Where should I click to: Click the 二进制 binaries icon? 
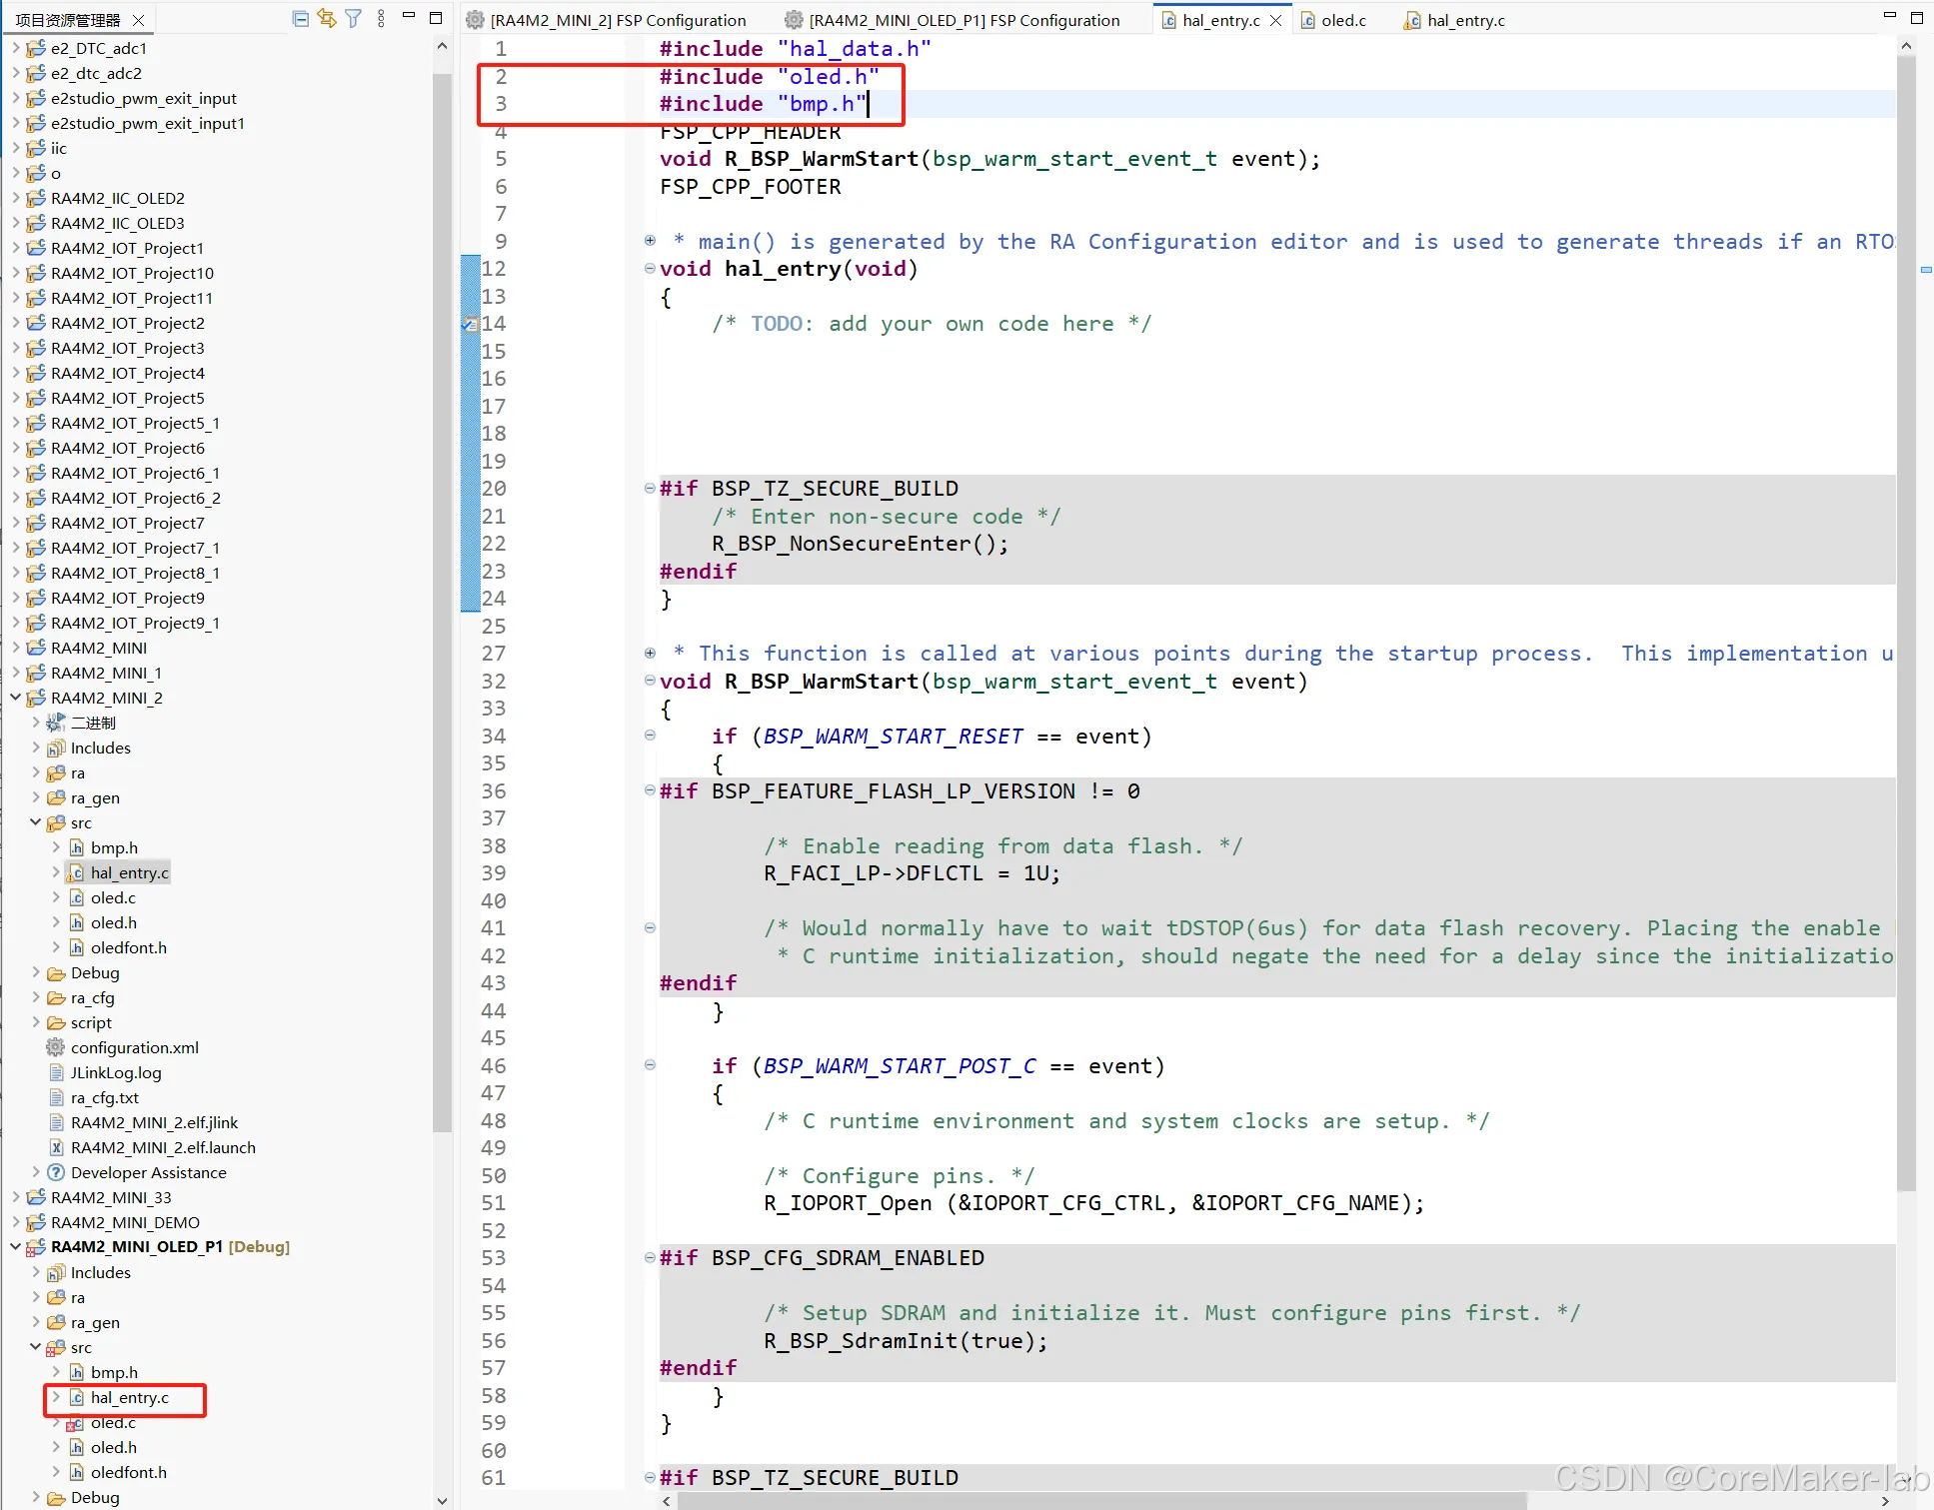(x=56, y=723)
